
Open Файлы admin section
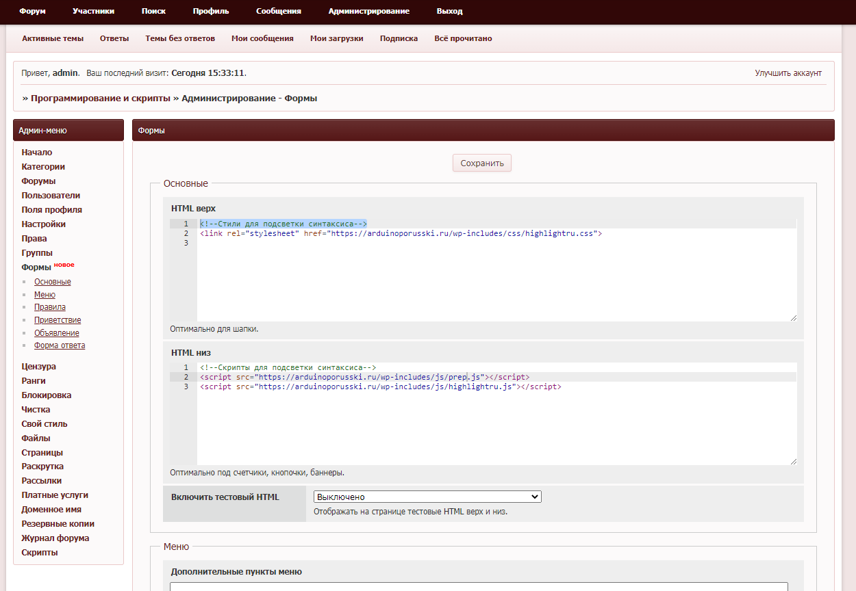[x=36, y=438]
